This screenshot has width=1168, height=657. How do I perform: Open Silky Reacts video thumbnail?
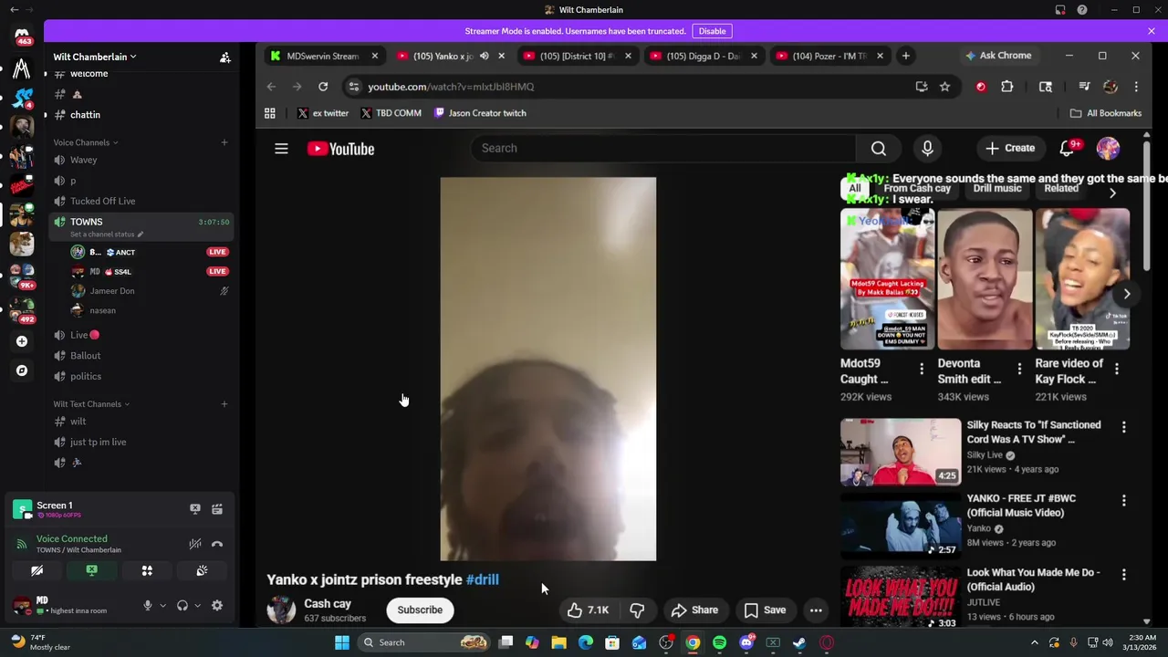901,452
